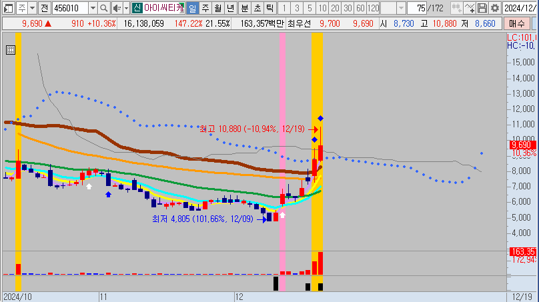Click the add indicator line icon
The height and width of the screenshot is (302, 539).
469,8
